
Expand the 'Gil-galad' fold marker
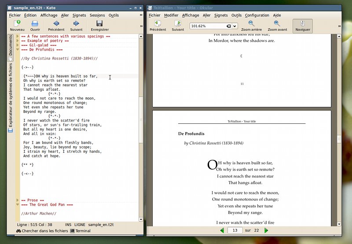pos(17,45)
